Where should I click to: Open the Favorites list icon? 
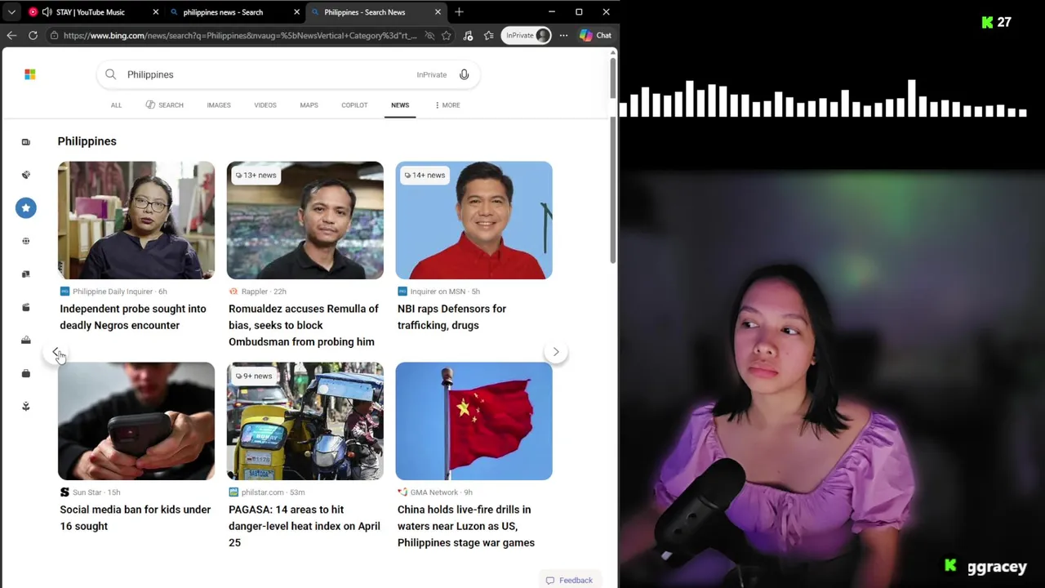tap(488, 35)
